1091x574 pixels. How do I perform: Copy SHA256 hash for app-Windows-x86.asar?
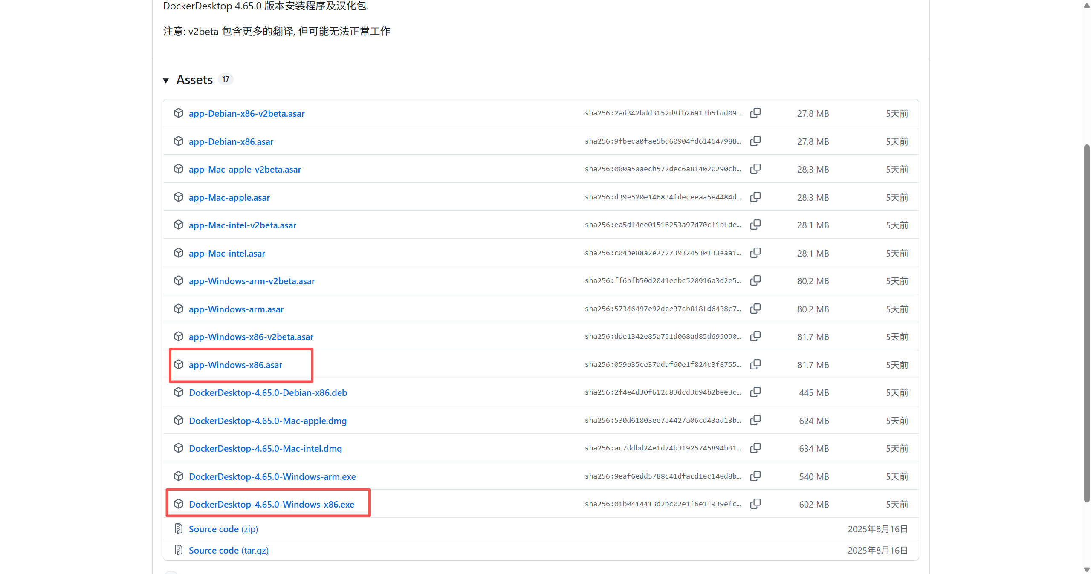pos(755,364)
